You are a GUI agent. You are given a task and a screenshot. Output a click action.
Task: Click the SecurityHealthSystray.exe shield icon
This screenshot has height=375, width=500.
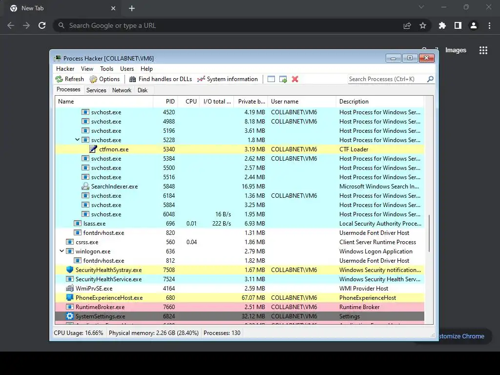pyautogui.click(x=69, y=270)
